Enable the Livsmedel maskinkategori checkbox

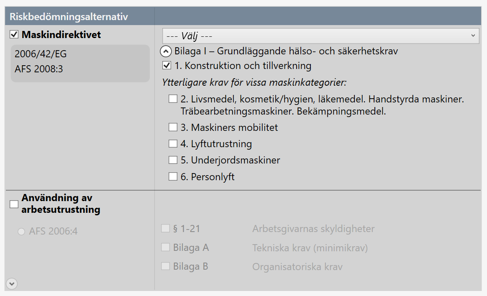click(173, 100)
